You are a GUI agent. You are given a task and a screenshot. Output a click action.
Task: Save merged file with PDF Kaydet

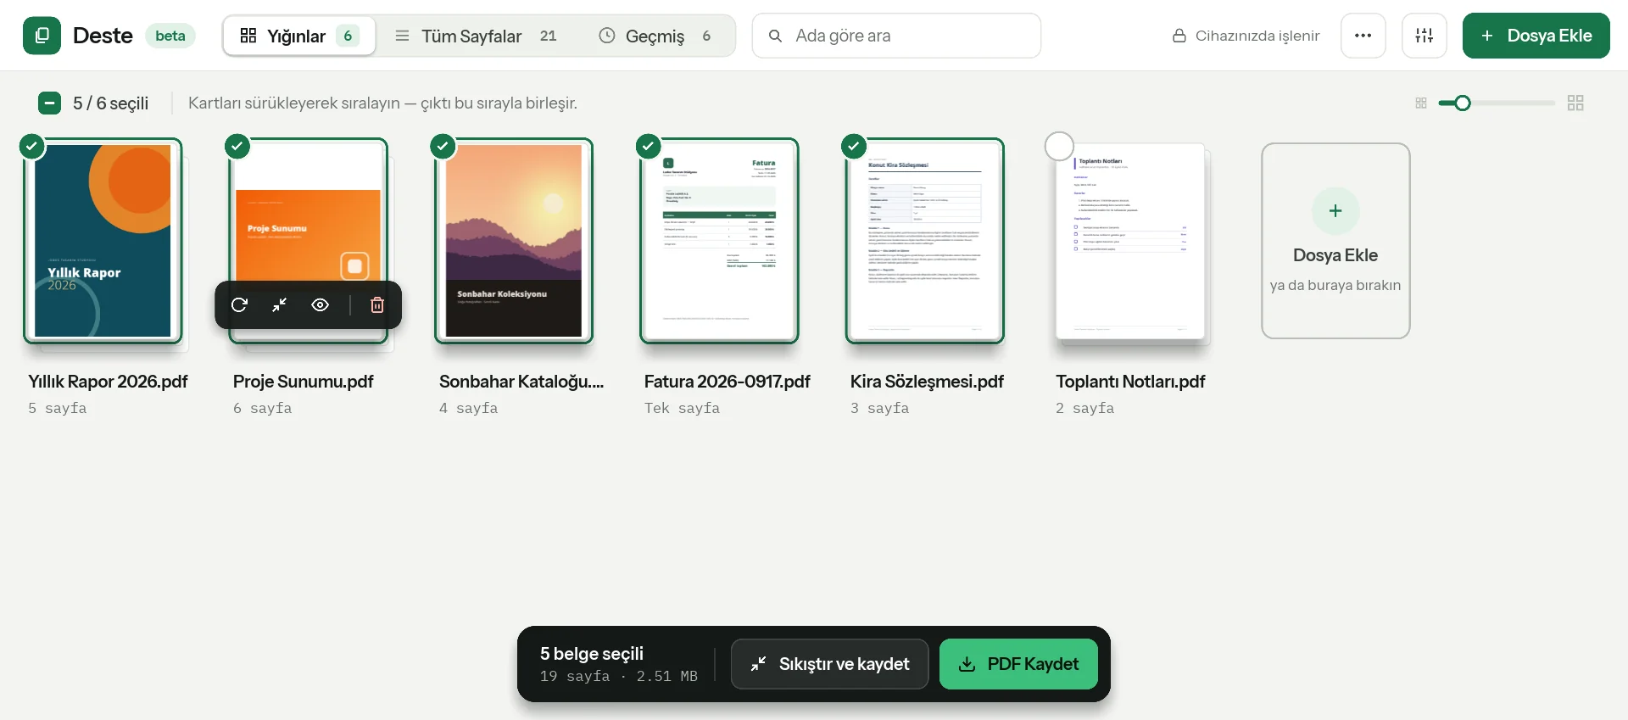(1018, 664)
